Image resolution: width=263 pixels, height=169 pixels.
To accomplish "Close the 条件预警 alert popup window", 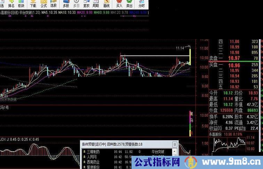I will 175,144.
